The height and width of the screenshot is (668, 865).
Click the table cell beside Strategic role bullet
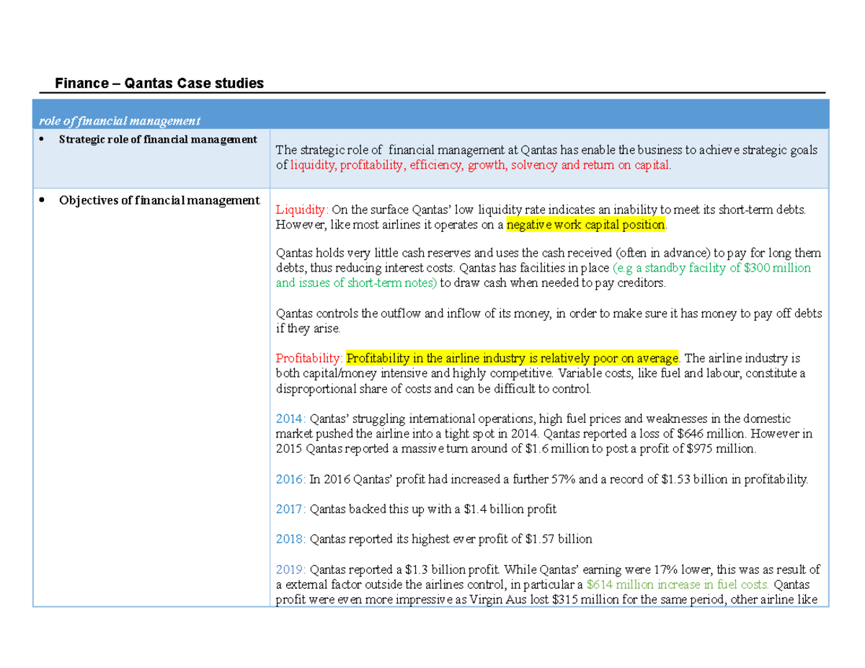[548, 157]
